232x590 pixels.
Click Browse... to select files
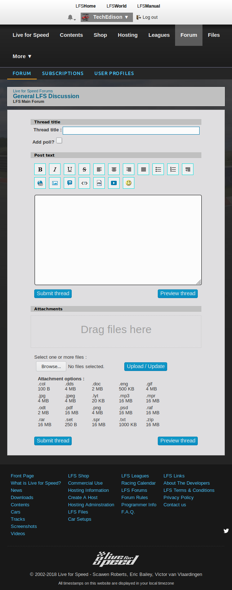pos(51,367)
